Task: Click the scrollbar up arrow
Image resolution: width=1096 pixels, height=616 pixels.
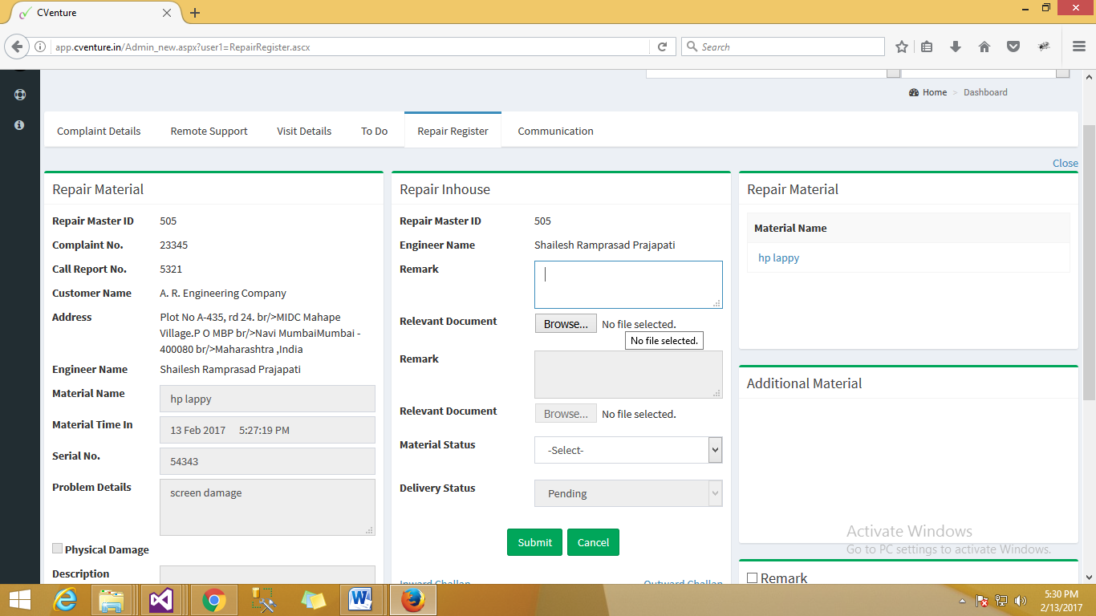Action: click(1089, 77)
